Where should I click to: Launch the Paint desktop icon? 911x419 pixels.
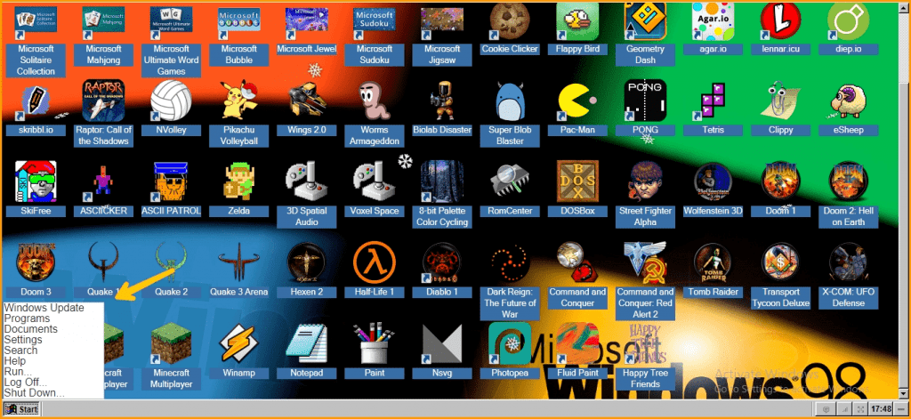(x=375, y=343)
